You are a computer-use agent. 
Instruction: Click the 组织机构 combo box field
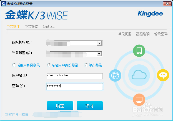coord(75,43)
